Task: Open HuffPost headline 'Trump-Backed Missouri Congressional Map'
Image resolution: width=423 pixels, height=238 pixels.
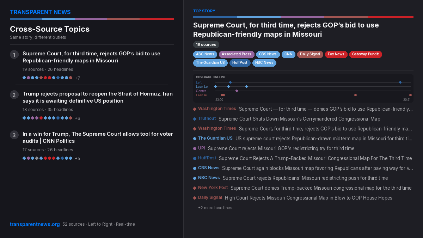Action: [x=315, y=158]
